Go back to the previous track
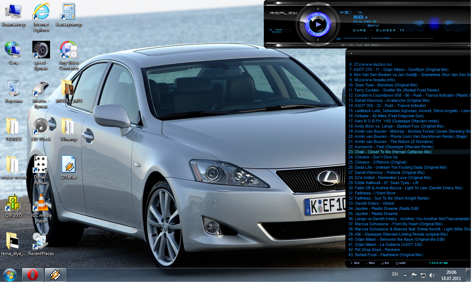This screenshot has width=472, height=283. [302, 25]
